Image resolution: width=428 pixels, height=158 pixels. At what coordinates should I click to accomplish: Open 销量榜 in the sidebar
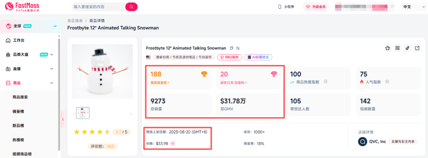18,111
